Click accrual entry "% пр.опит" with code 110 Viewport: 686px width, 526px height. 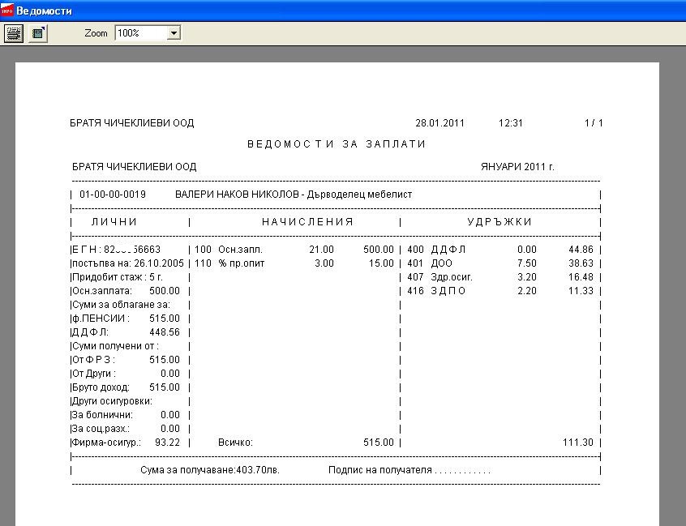[x=241, y=263]
